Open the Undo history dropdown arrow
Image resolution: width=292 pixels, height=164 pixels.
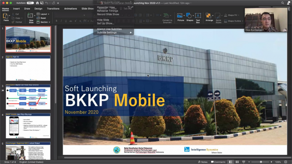(x=50, y=3)
